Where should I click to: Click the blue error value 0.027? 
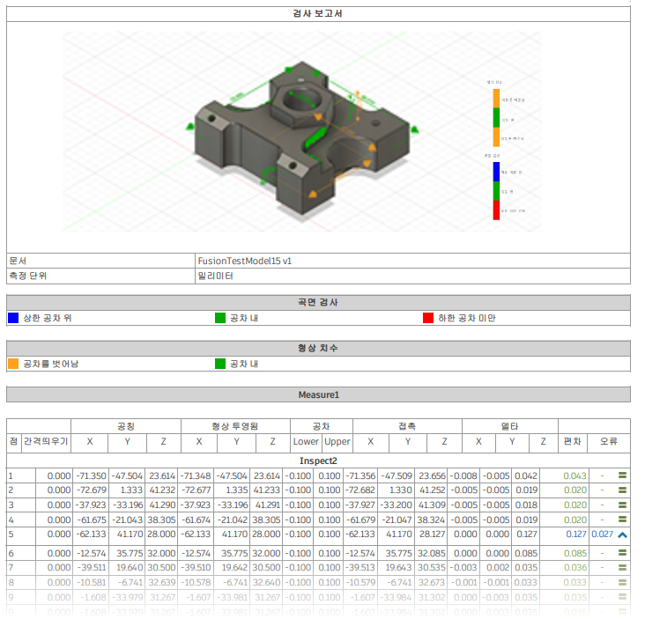[602, 534]
